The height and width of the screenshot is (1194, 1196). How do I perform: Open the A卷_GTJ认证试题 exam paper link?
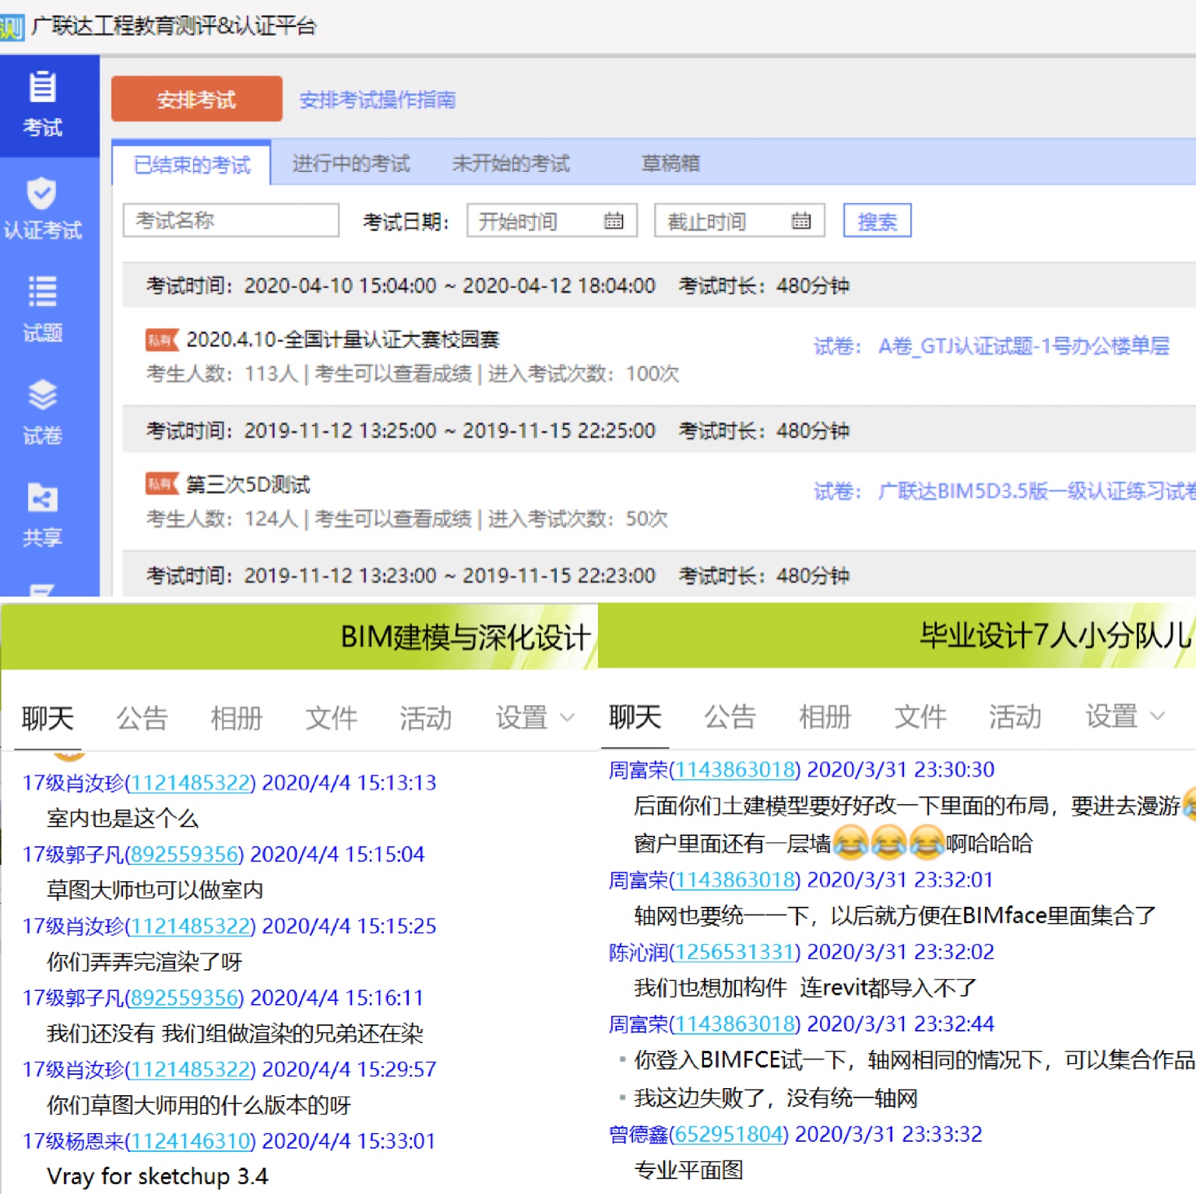coord(1023,346)
